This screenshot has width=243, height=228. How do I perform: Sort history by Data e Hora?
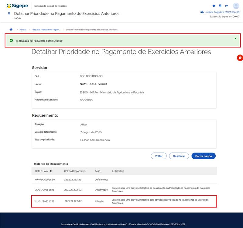[51, 171]
